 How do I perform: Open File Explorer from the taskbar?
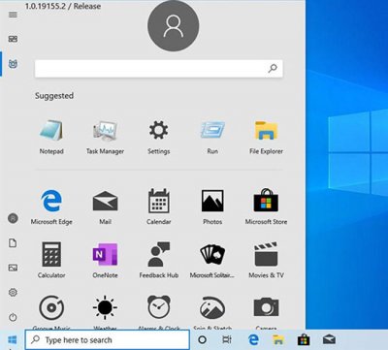(278, 339)
